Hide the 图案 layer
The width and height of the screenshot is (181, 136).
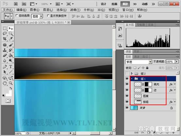click(127, 96)
